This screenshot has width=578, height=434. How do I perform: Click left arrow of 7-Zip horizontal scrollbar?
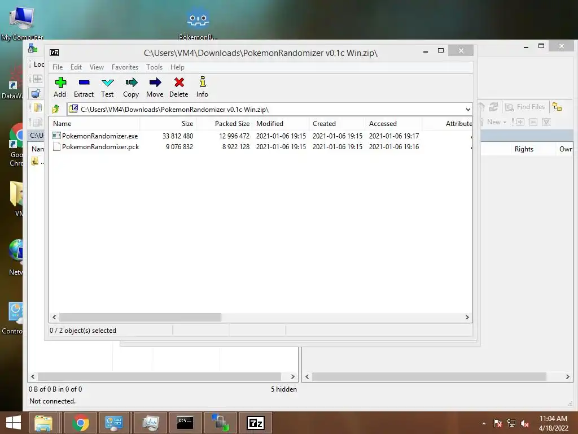click(x=54, y=318)
